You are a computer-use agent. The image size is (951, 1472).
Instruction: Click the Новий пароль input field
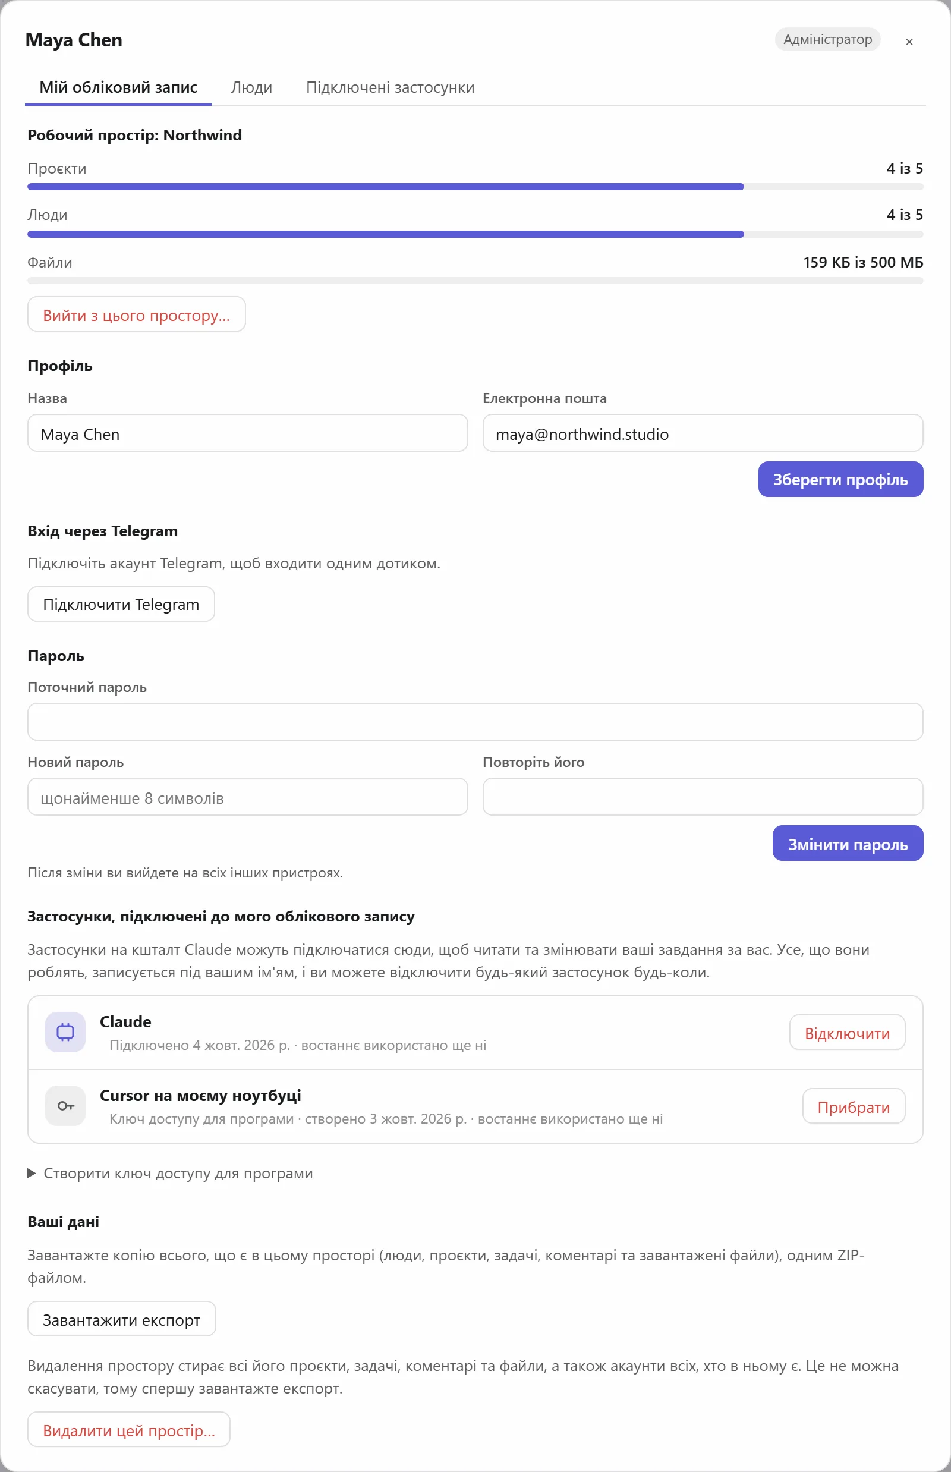pyautogui.click(x=248, y=797)
